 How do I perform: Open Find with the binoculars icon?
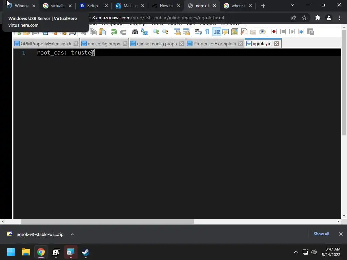[x=135, y=32]
